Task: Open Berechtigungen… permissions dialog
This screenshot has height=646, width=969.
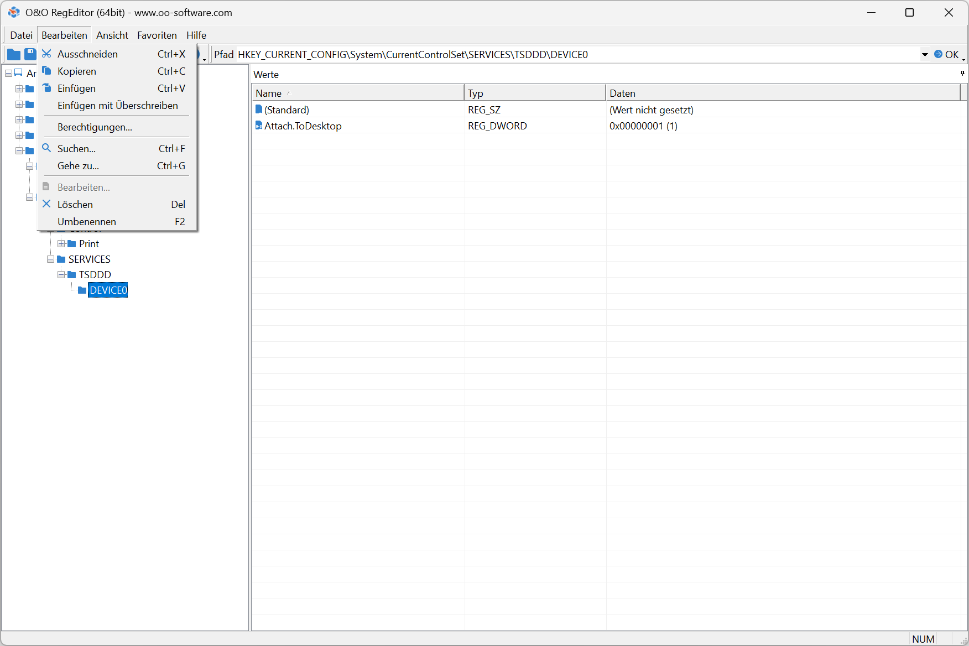Action: [x=95, y=127]
